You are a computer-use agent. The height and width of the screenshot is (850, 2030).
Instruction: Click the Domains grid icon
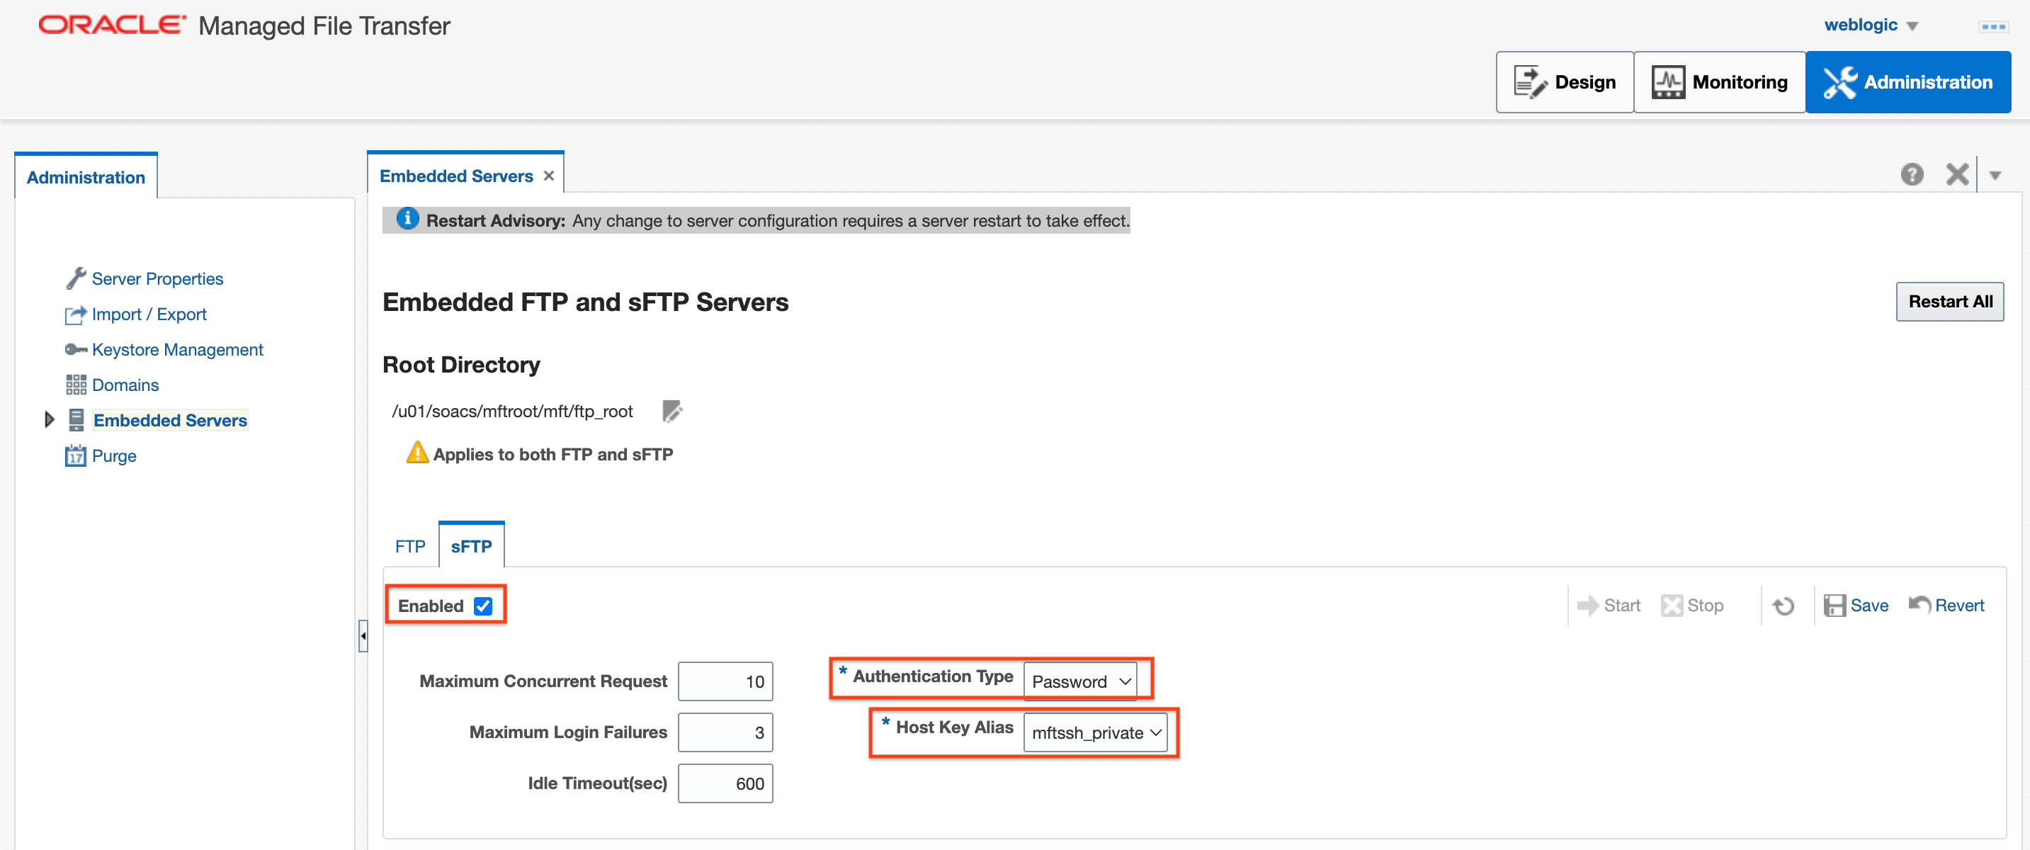point(76,385)
